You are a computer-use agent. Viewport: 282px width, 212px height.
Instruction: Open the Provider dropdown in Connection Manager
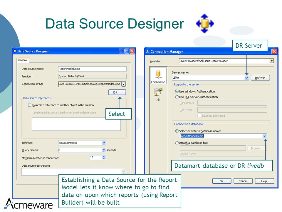[x=271, y=61]
